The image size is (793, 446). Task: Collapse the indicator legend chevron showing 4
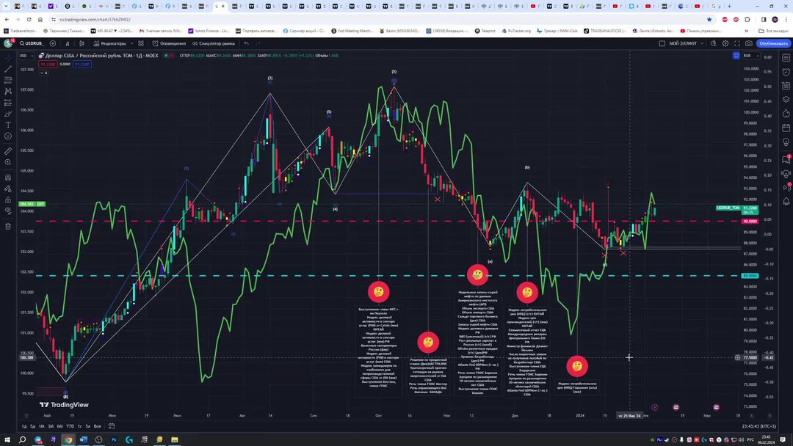coord(44,73)
